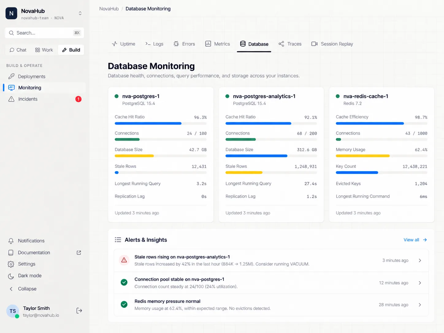Select the Build mode tab
Viewport: 444px width, 333px height.
pyautogui.click(x=71, y=50)
